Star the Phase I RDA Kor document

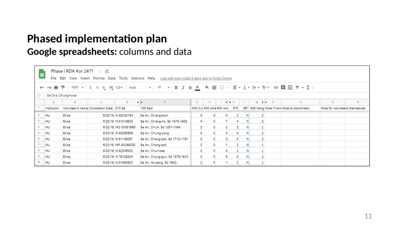click(100, 71)
